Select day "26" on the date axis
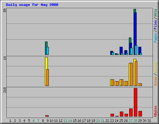 tap(126, 121)
